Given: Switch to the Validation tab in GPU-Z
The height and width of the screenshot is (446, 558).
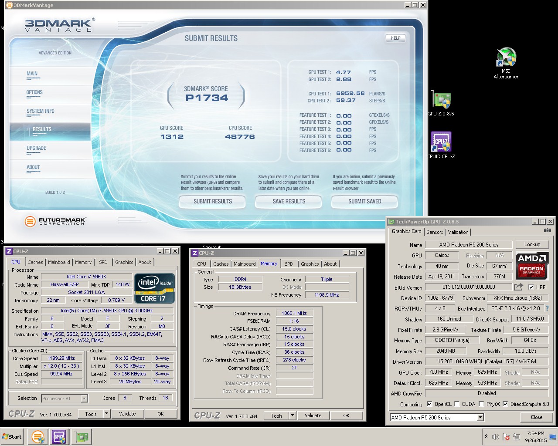Looking at the screenshot, I should (x=458, y=232).
